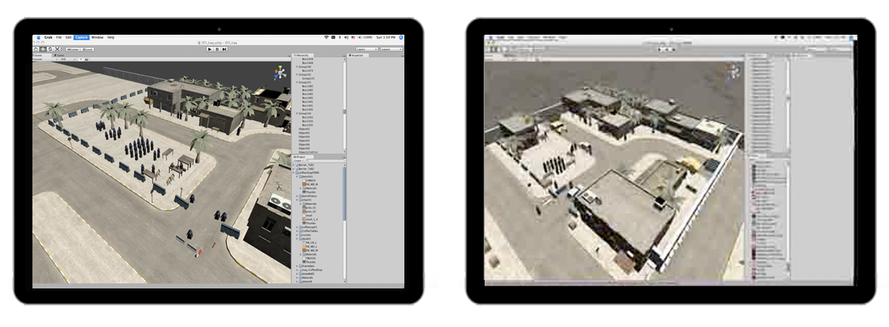Screen dimensions: 889x327
Task: Click the Apple menu icon
Action: coord(37,37)
